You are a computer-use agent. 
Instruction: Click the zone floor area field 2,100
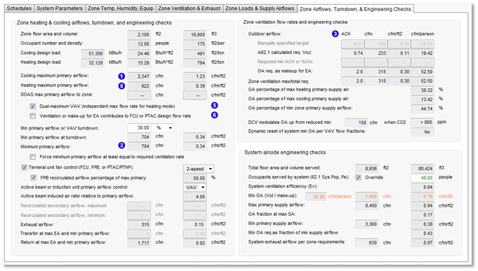point(139,35)
